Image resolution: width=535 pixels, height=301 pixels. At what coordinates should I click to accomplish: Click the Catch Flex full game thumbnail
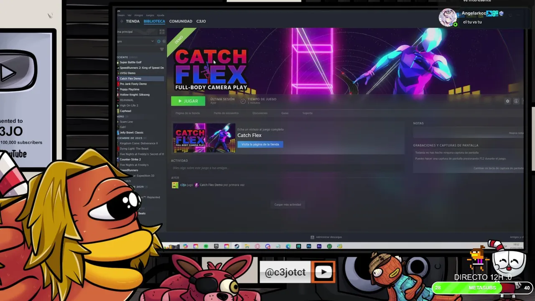coord(204,138)
